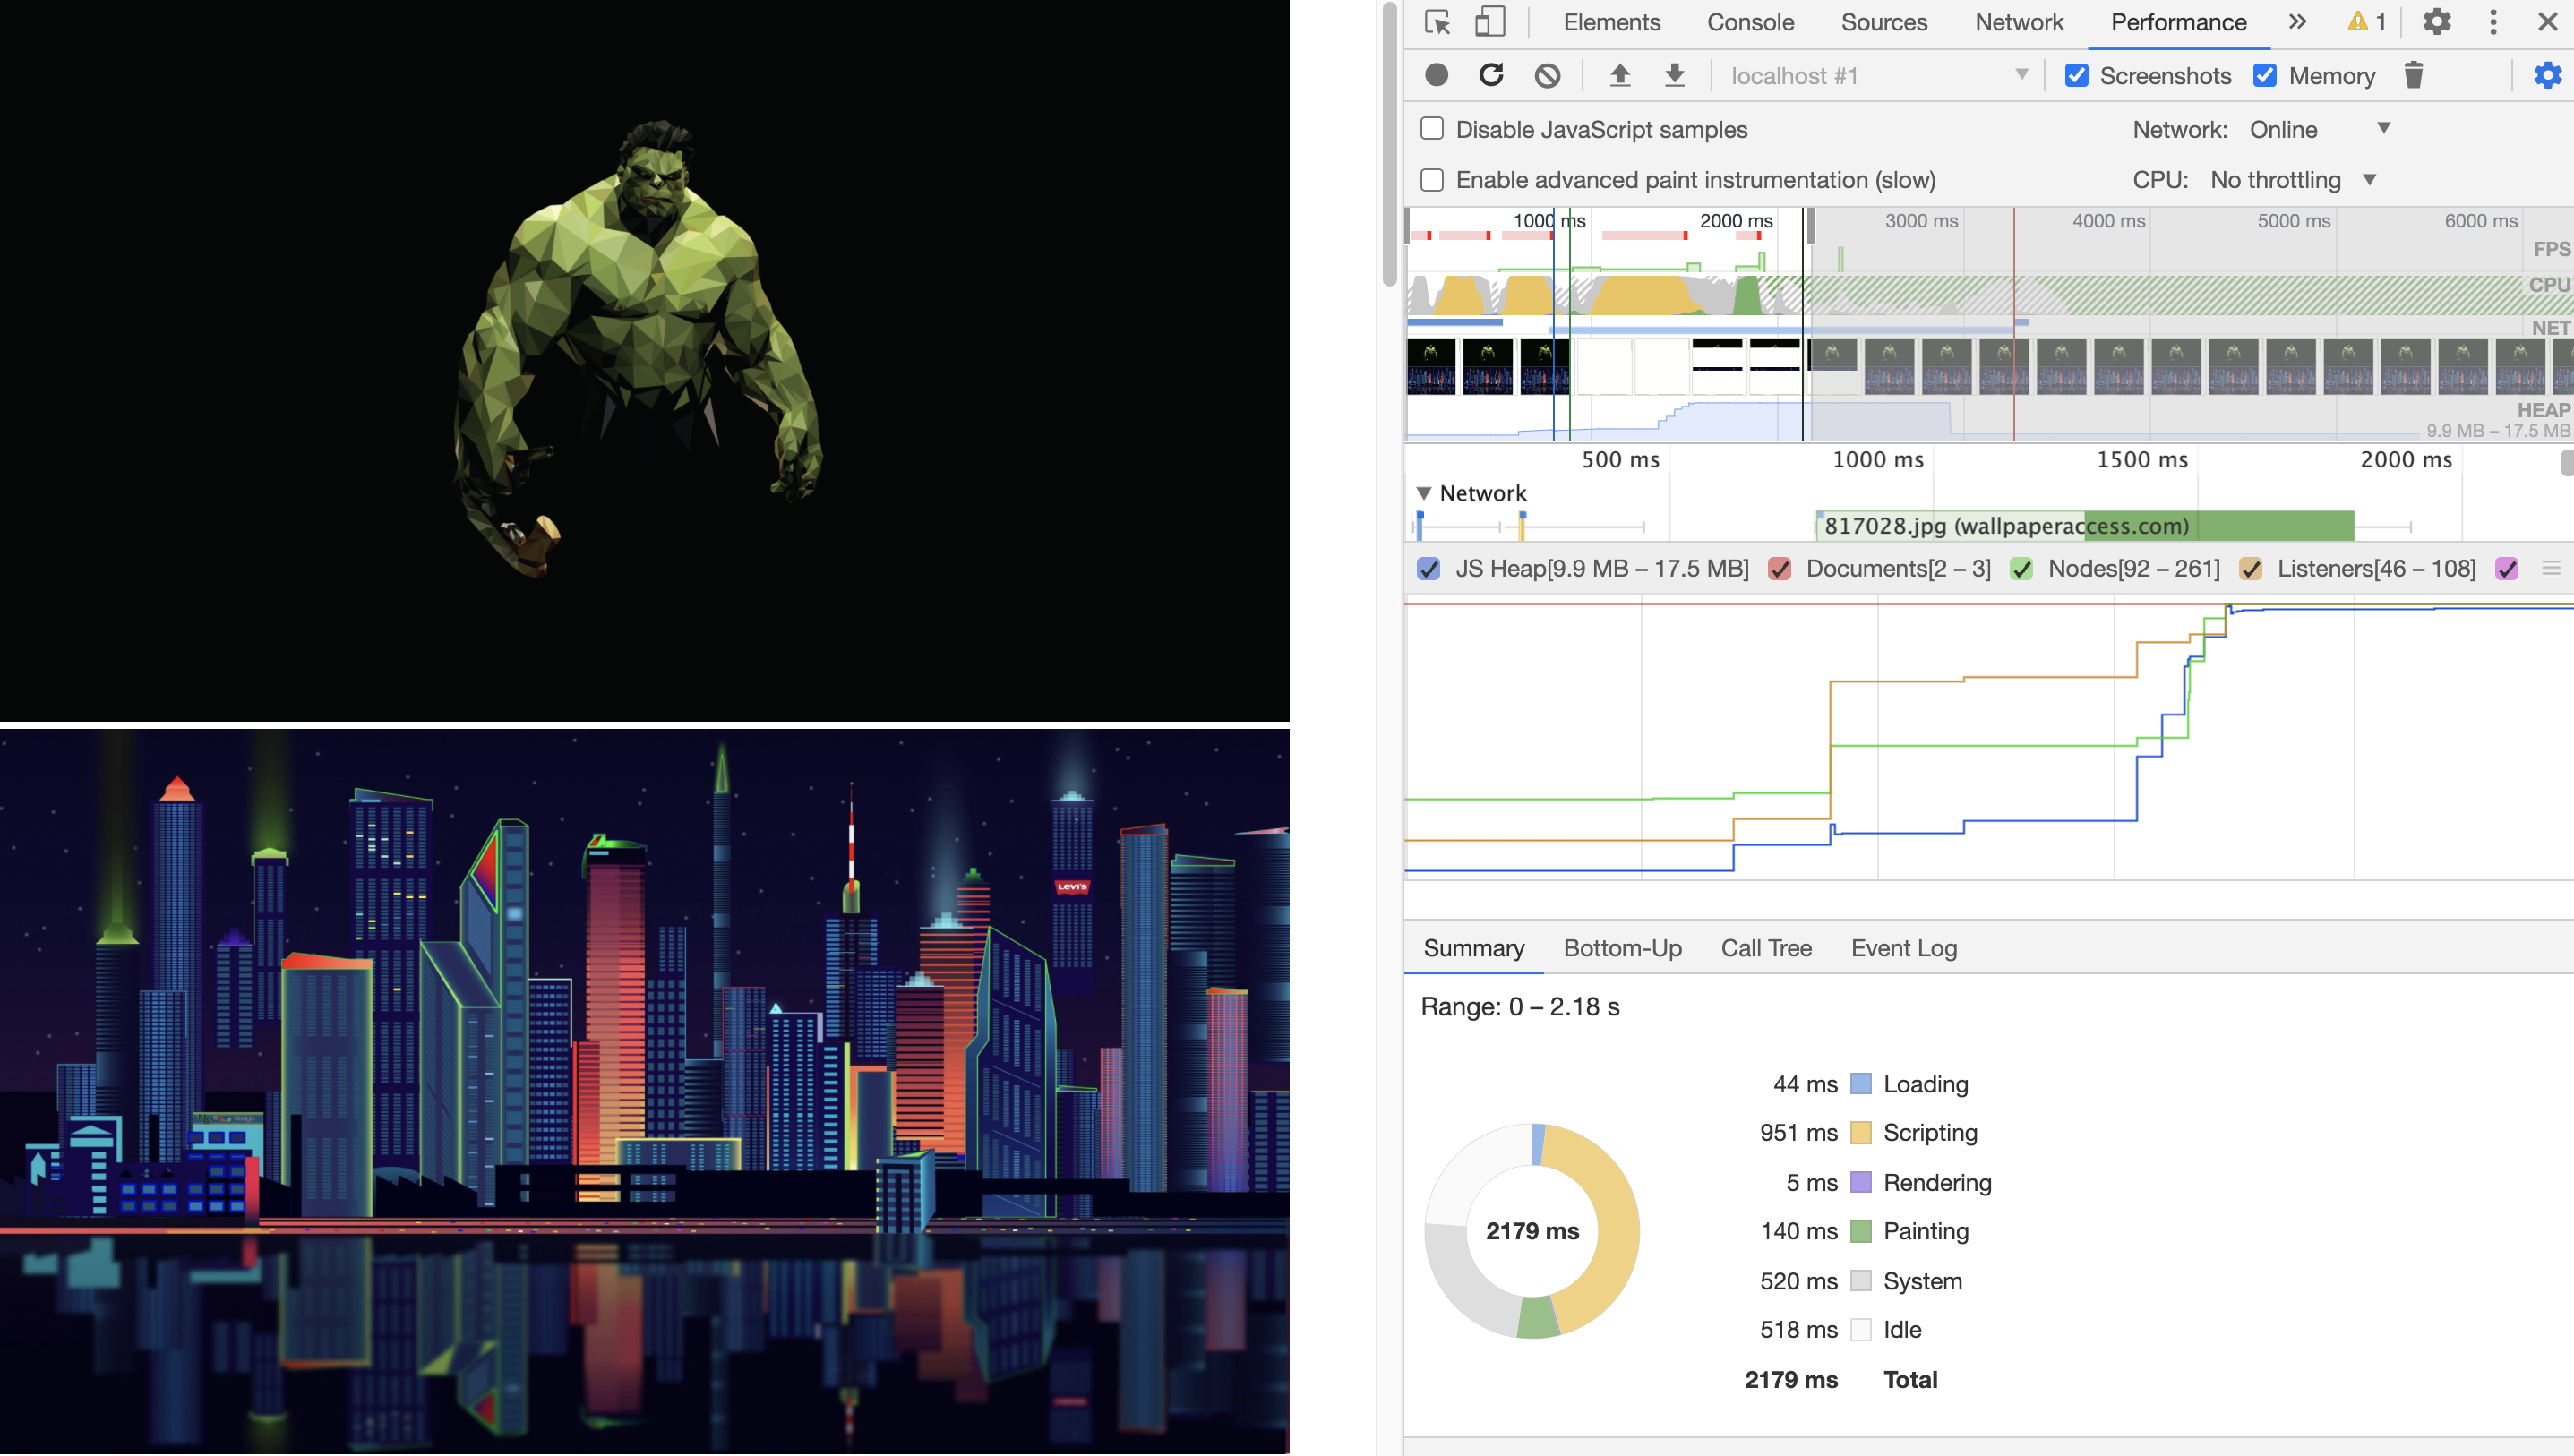This screenshot has height=1456, width=2574.
Task: Click the 518 ms Idle value
Action: tap(1798, 1330)
